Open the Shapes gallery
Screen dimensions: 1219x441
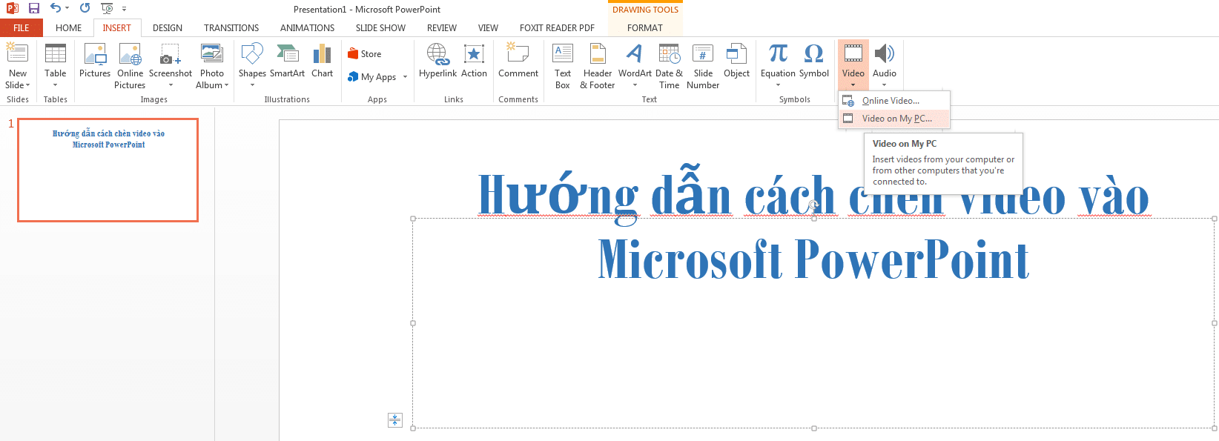(x=252, y=65)
